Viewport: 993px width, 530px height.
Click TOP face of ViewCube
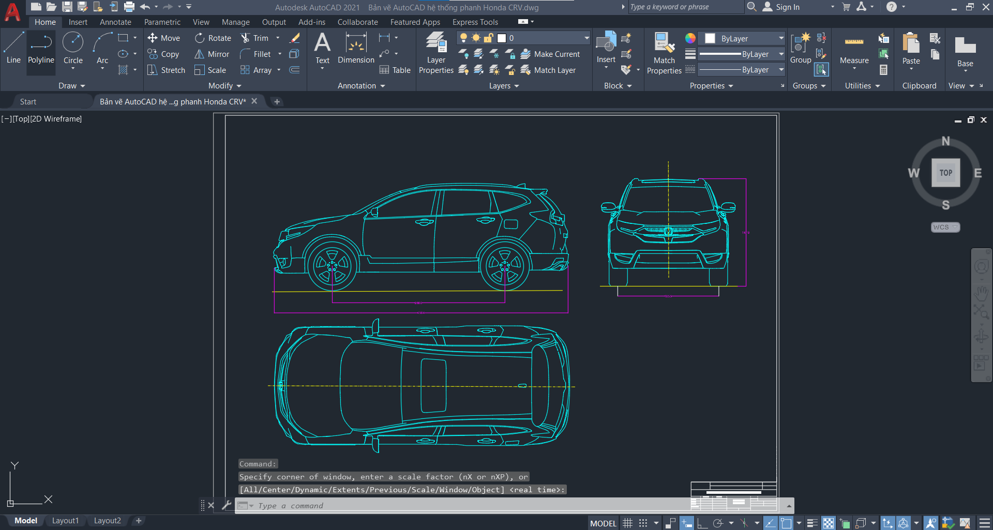point(945,173)
